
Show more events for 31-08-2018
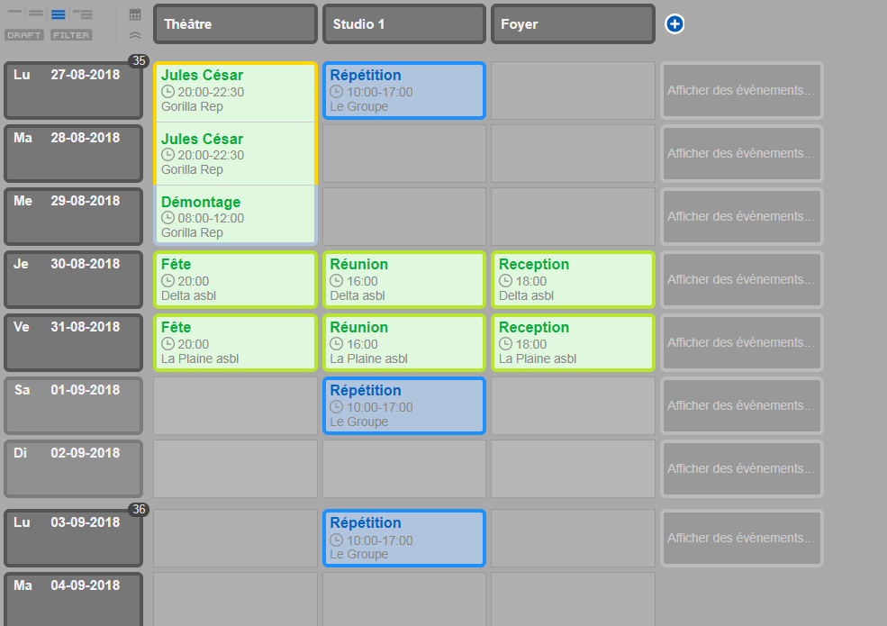coord(741,342)
